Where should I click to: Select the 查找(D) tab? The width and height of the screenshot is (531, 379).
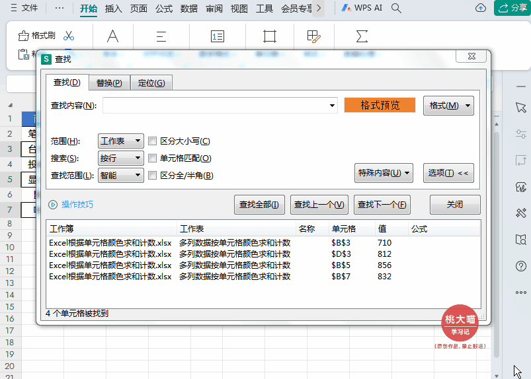pyautogui.click(x=67, y=83)
